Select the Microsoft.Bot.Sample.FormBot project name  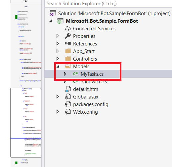coord(102,21)
